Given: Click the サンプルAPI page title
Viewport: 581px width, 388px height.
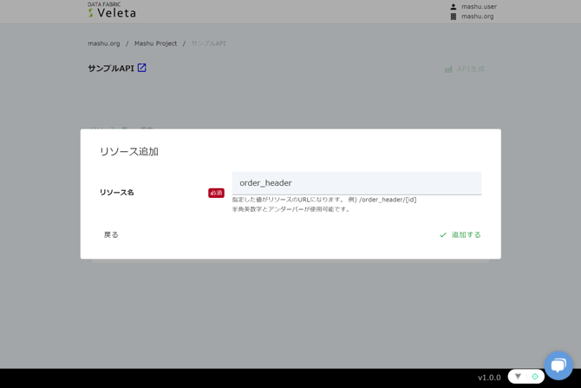Looking at the screenshot, I should (110, 69).
